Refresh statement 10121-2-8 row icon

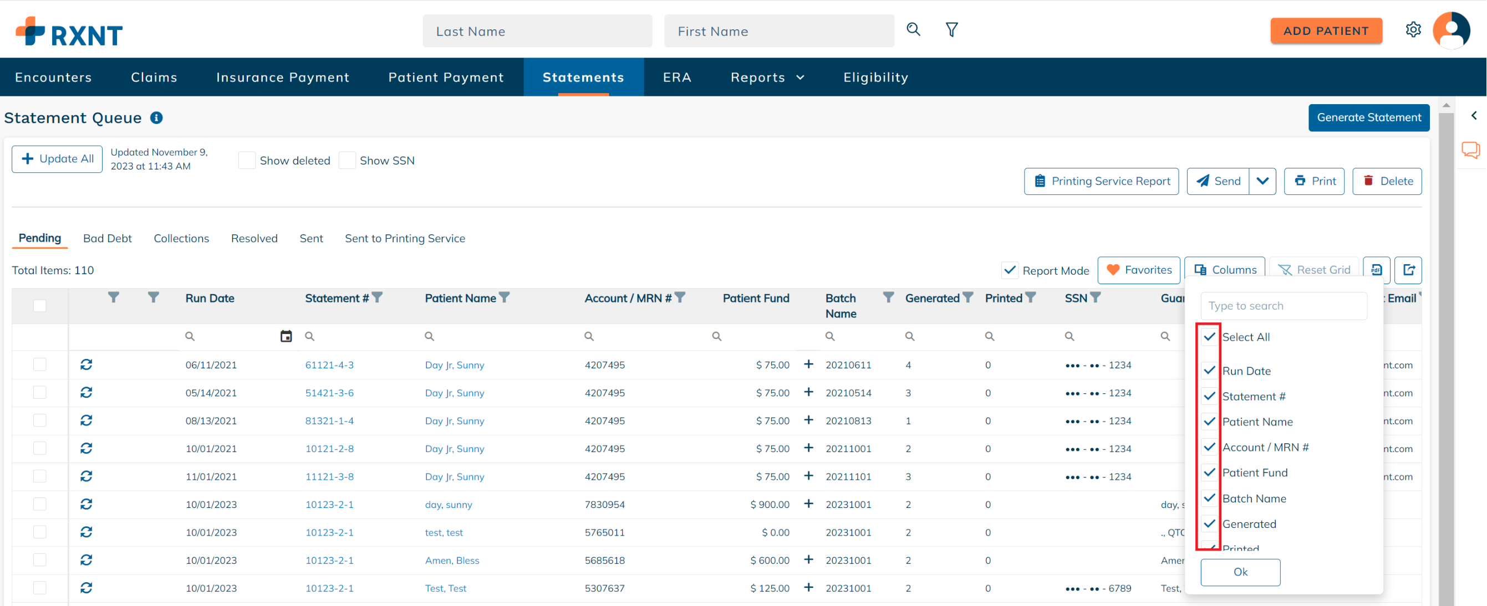click(86, 448)
